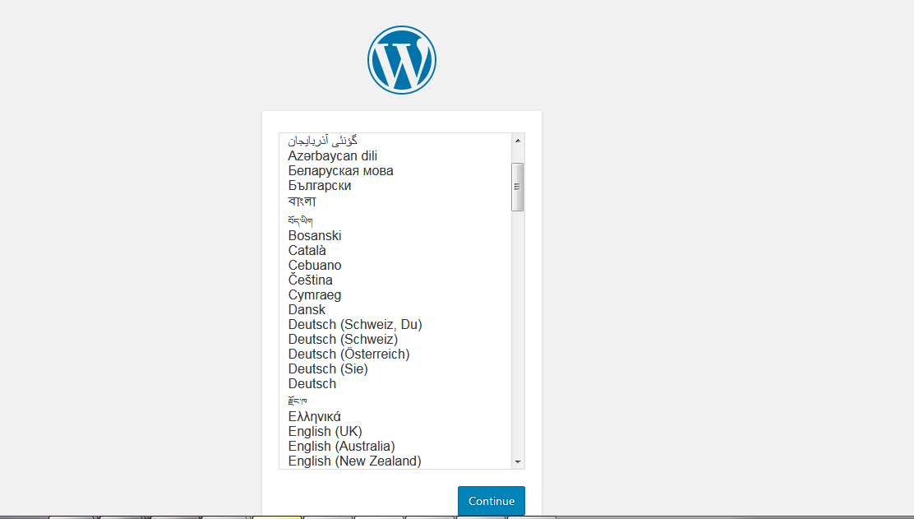Select Ελληνικά from the list
Viewport: 914px width, 519px height.
(315, 416)
